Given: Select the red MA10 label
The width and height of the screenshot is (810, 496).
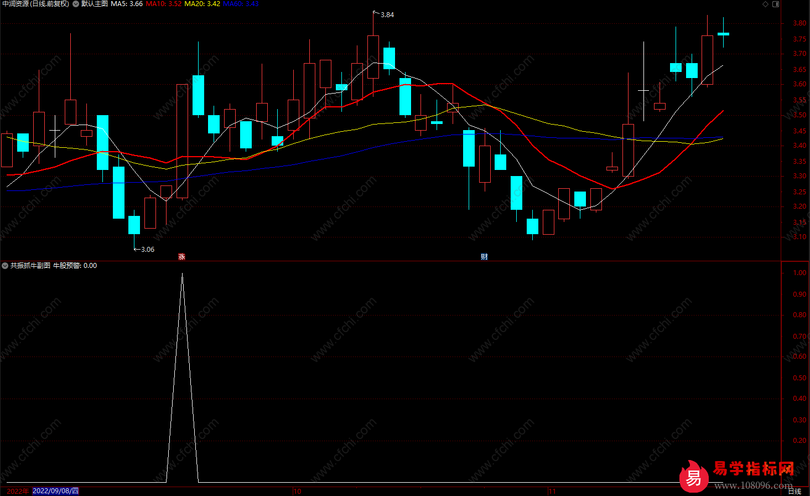Looking at the screenshot, I should pyautogui.click(x=163, y=4).
